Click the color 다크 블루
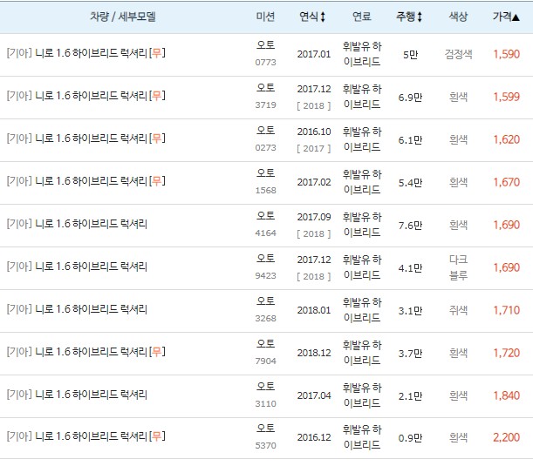 [x=458, y=267]
